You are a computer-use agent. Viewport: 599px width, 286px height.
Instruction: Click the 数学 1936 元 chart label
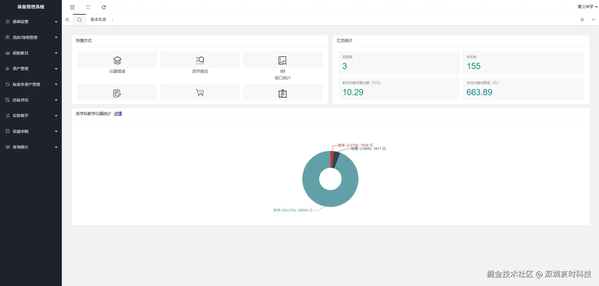355,145
